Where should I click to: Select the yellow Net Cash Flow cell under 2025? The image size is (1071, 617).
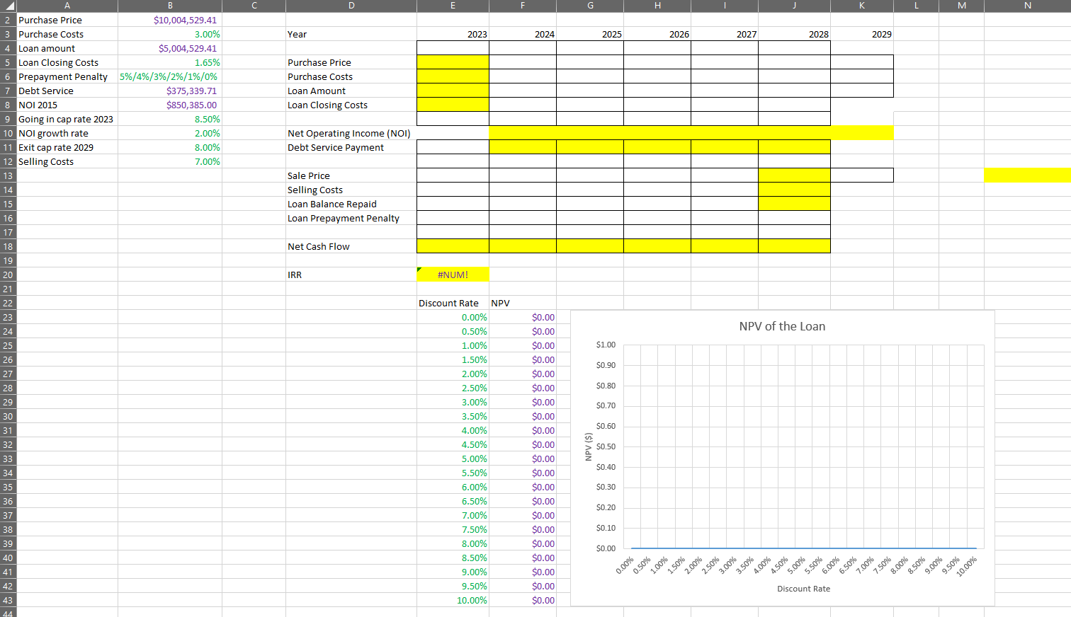(x=590, y=246)
